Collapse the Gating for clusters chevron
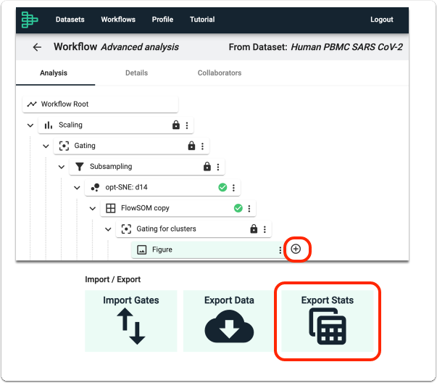437x383 pixels. click(x=108, y=229)
